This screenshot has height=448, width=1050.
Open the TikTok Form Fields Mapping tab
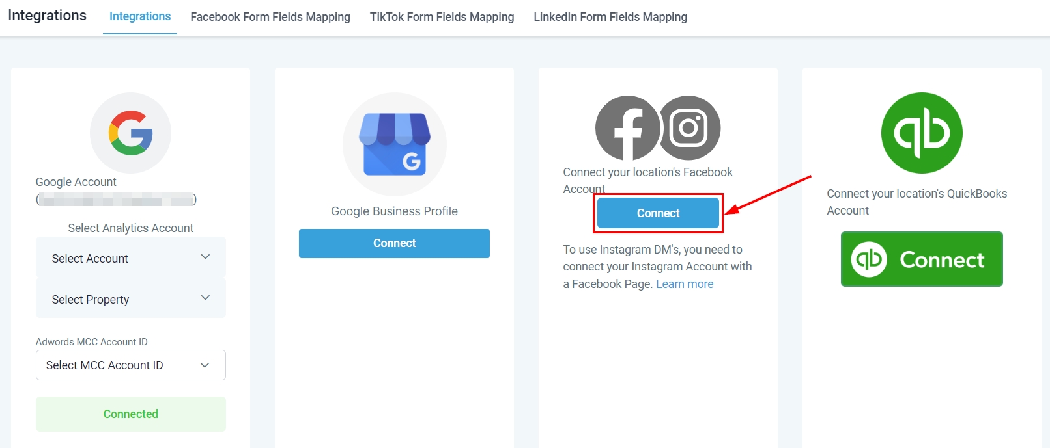pyautogui.click(x=442, y=17)
